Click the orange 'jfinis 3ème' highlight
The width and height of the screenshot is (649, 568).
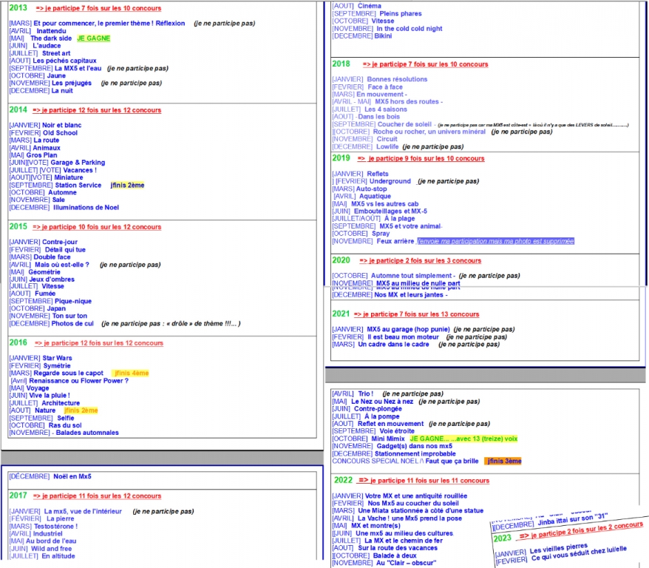click(503, 461)
